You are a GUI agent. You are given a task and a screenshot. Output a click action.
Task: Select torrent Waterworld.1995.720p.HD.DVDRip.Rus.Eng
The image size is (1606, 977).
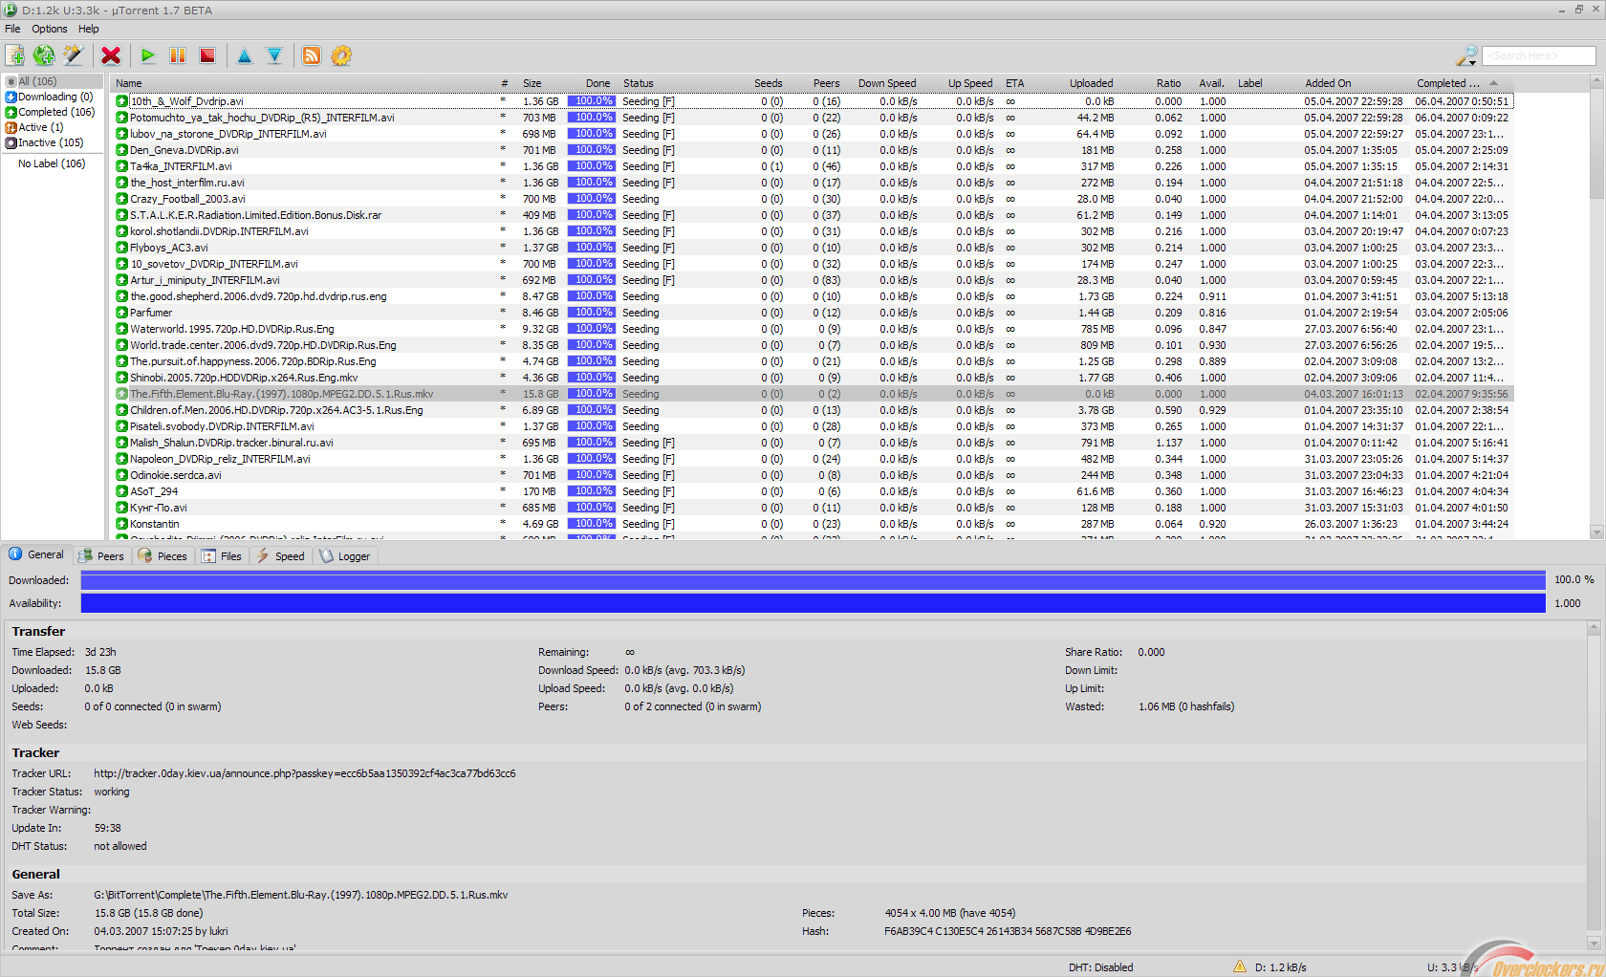[812, 329]
